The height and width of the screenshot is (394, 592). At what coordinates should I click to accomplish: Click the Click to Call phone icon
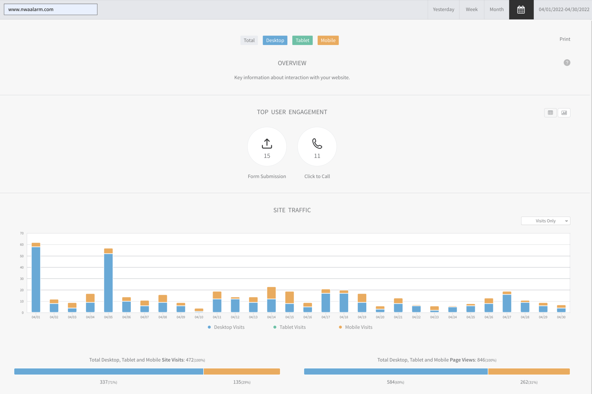(x=317, y=143)
